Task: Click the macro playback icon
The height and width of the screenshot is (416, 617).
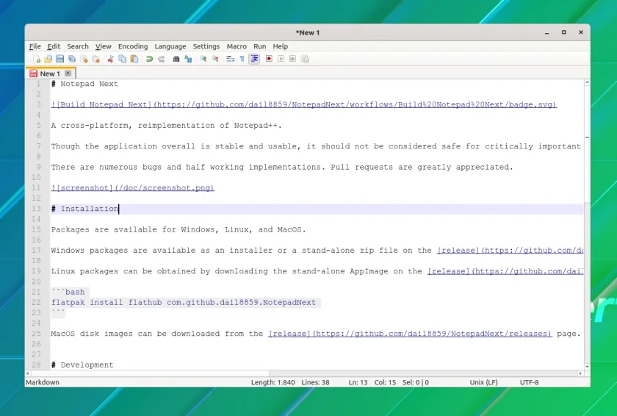Action: (x=281, y=59)
